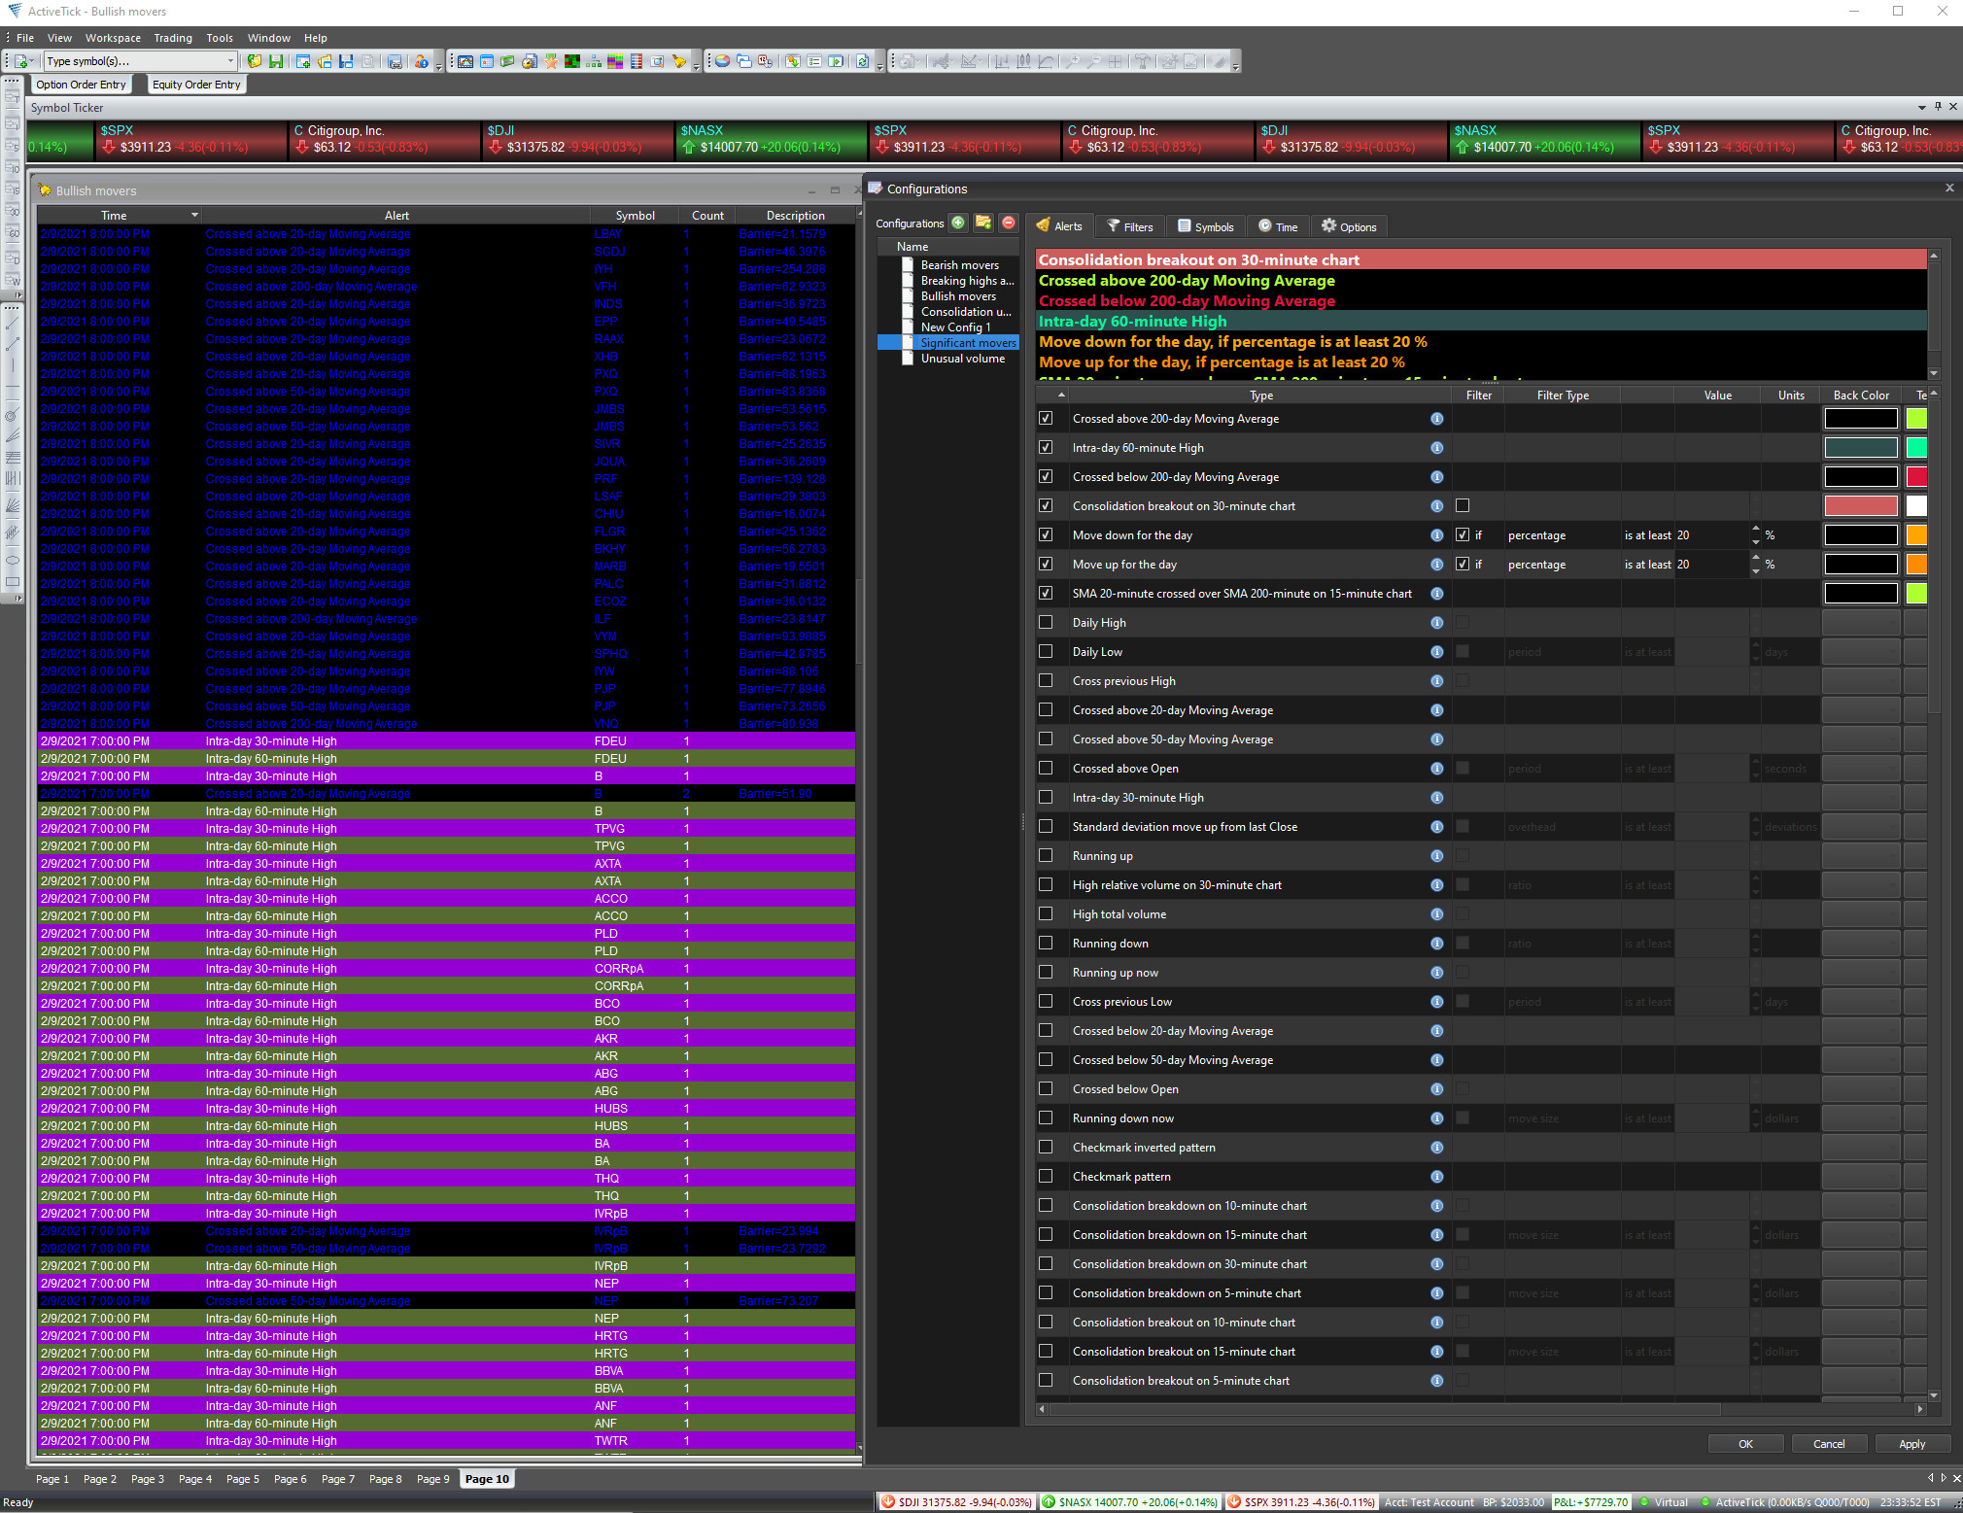The height and width of the screenshot is (1513, 1963).
Task: Click the open workspace folder toolbar icon
Action: tap(255, 61)
